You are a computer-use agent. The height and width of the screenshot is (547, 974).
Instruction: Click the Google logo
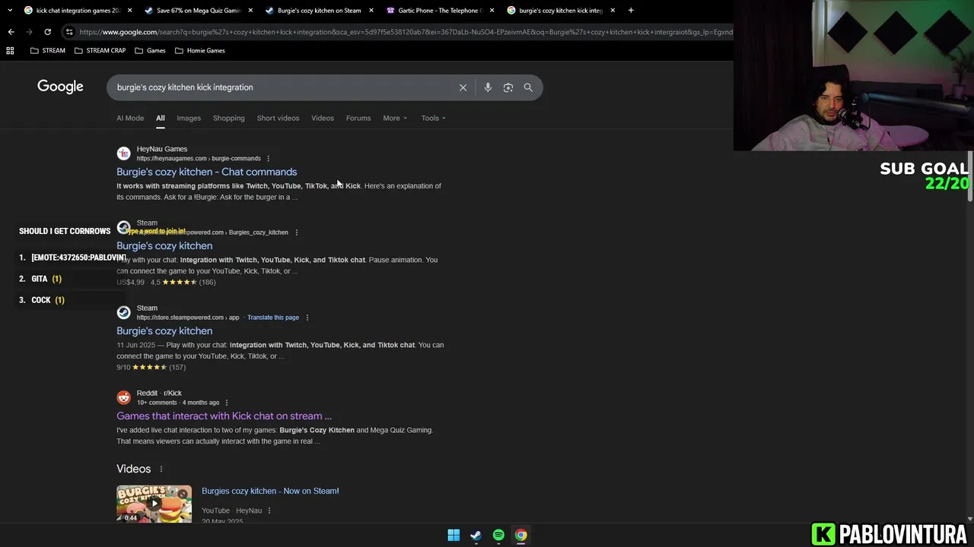pos(60,87)
